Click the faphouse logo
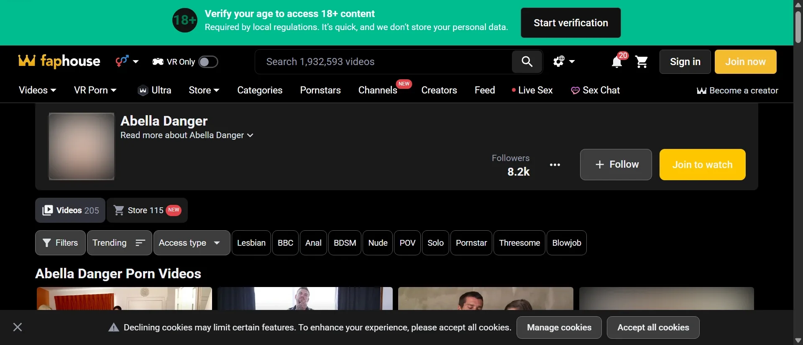Image resolution: width=803 pixels, height=345 pixels. pyautogui.click(x=59, y=61)
